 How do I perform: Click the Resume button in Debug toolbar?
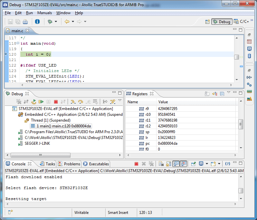[41, 102]
